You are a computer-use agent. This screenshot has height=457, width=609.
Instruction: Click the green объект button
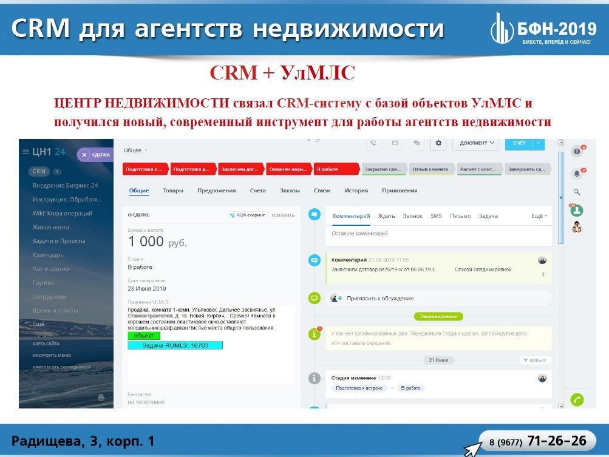click(144, 336)
